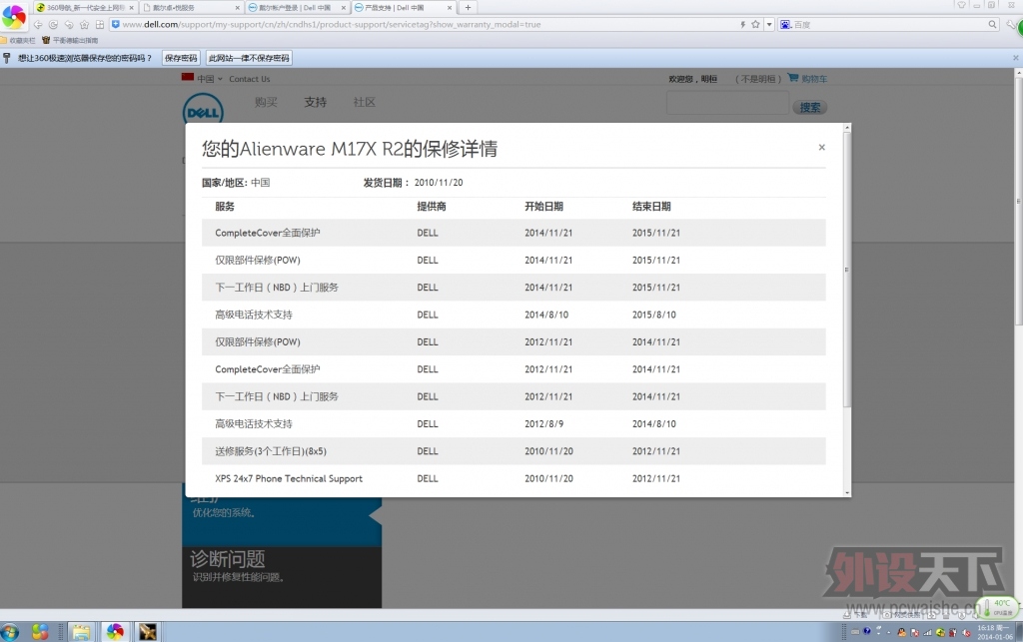Click the blue help tray icon
The width and height of the screenshot is (1023, 642).
click(866, 632)
